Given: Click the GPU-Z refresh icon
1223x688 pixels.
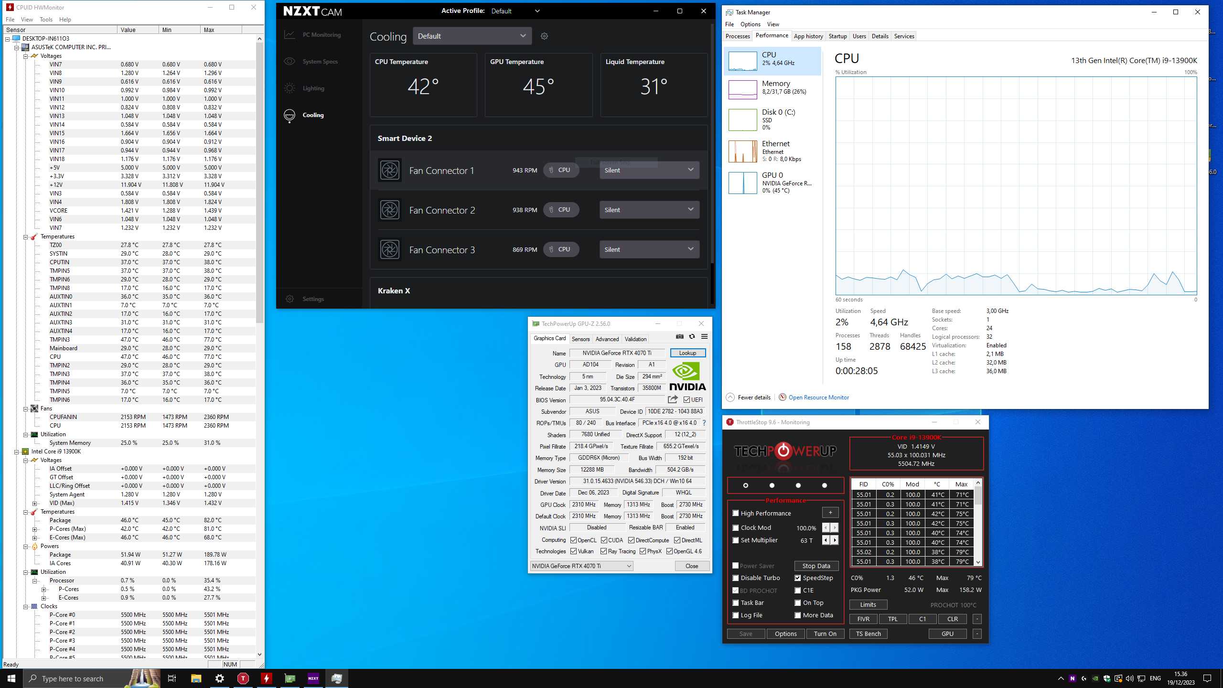Looking at the screenshot, I should coord(692,337).
